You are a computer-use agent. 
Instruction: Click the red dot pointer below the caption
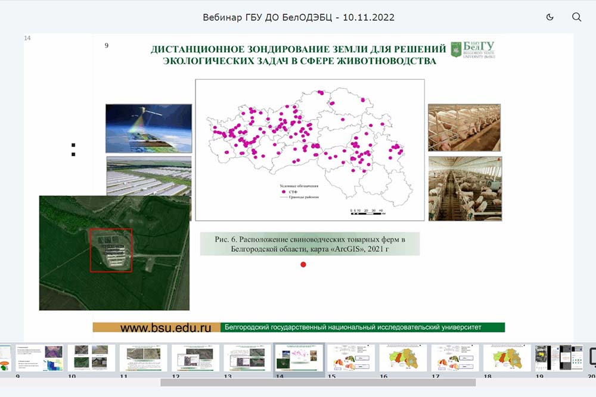[x=303, y=264]
